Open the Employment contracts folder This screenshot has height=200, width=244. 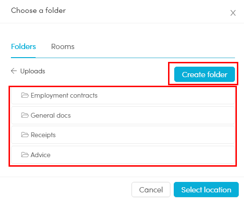coord(123,95)
